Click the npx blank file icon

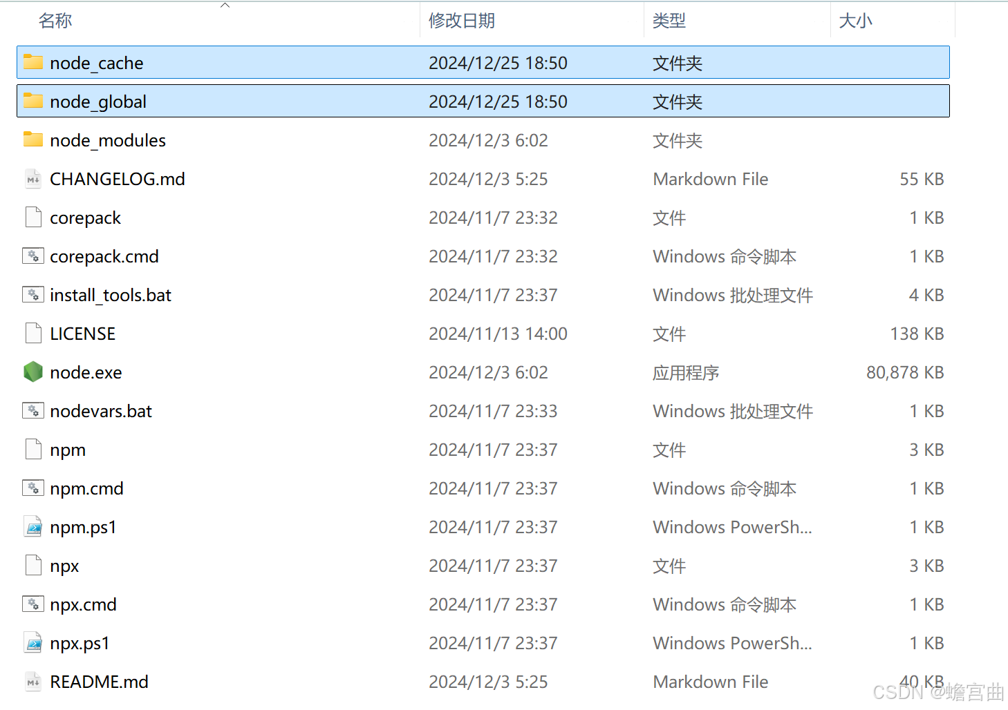pyautogui.click(x=33, y=566)
